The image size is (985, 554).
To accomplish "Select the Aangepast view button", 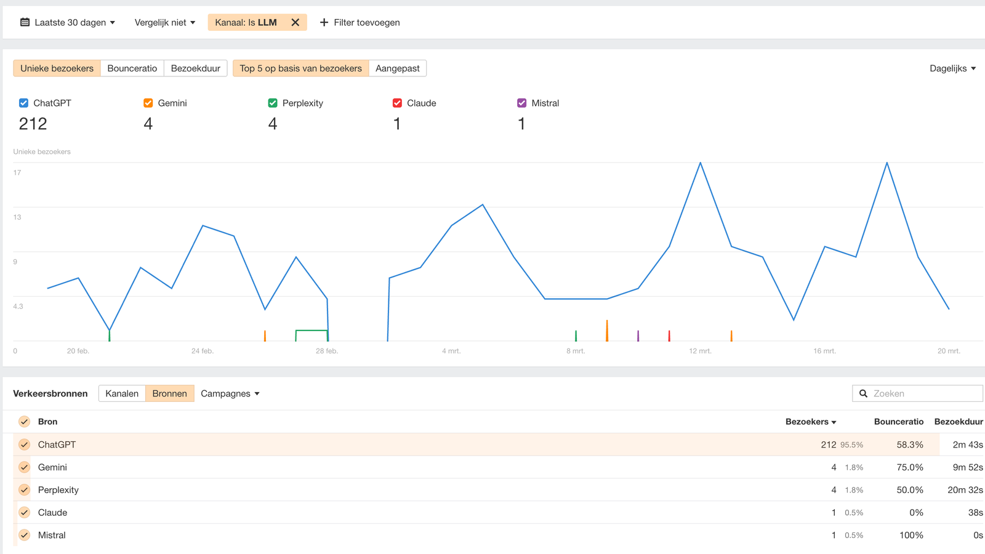I will [397, 68].
